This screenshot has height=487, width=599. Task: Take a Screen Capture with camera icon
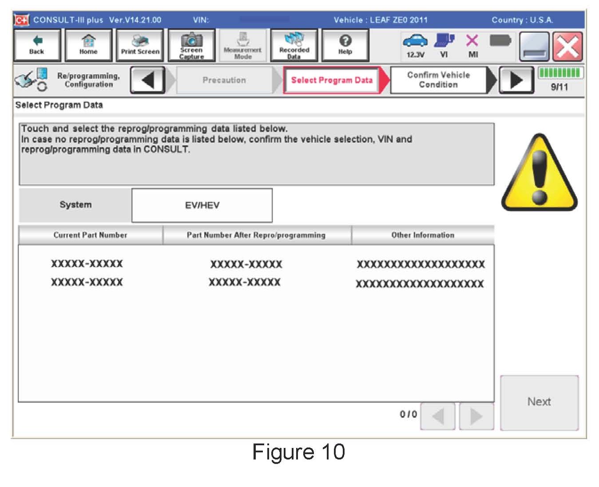191,45
